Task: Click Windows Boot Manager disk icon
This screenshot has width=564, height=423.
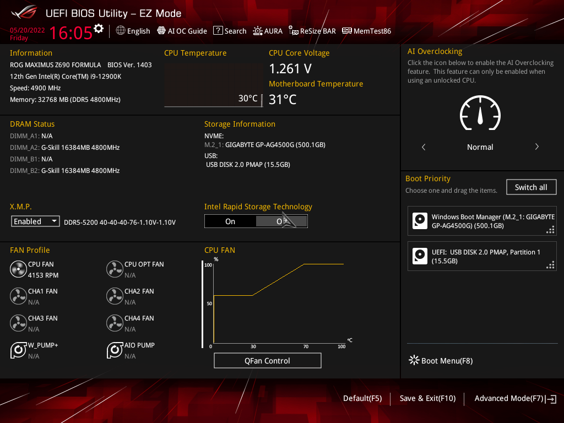Action: pos(420,221)
